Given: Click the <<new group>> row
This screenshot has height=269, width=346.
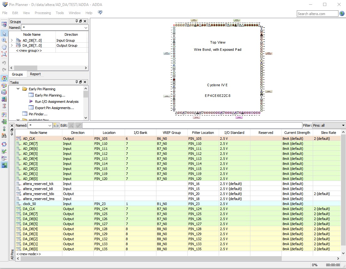Looking at the screenshot, I should pos(29,50).
